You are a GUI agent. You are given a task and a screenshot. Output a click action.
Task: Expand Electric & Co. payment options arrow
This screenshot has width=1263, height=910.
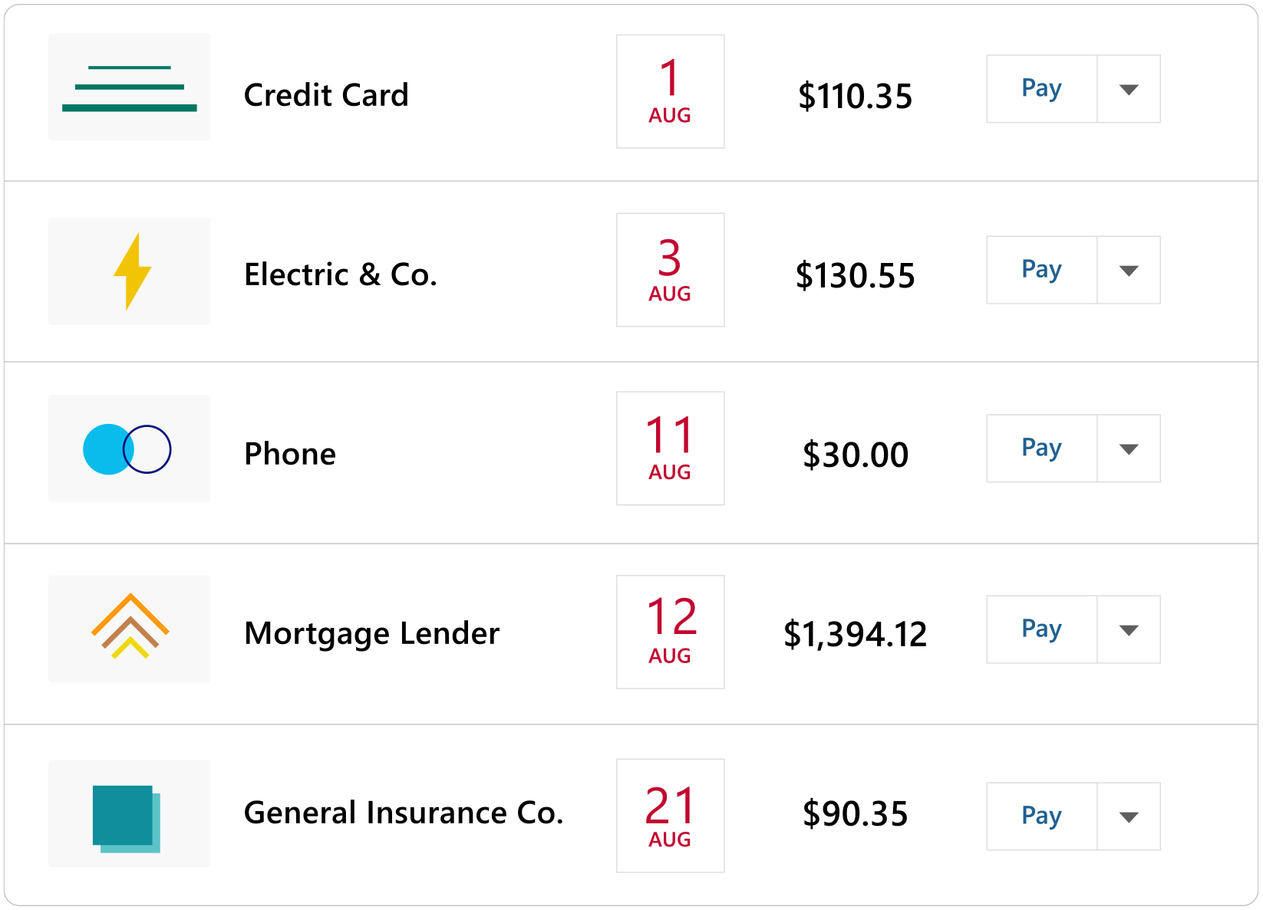1128,271
